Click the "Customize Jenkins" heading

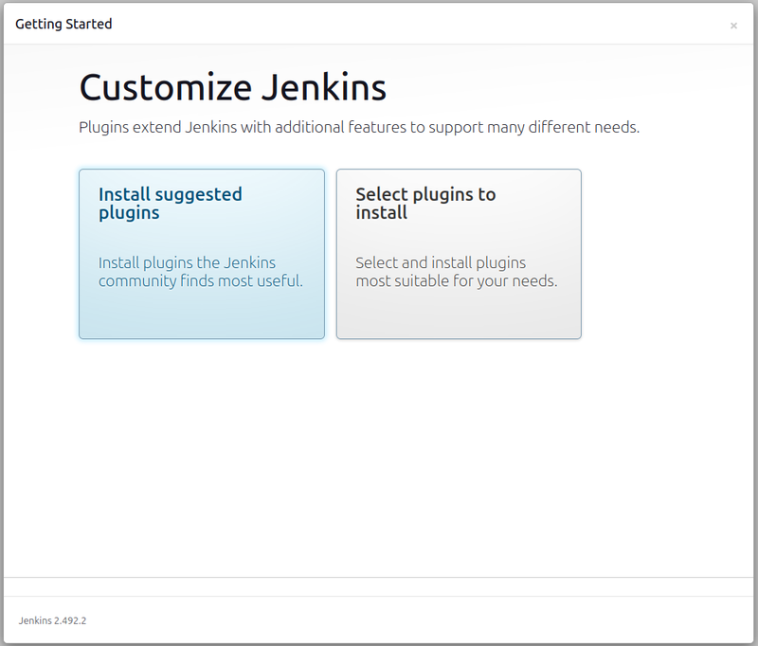coord(232,88)
